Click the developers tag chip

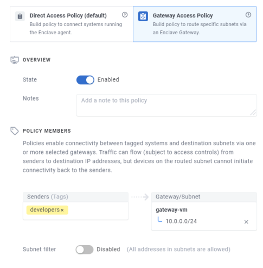pyautogui.click(x=47, y=210)
